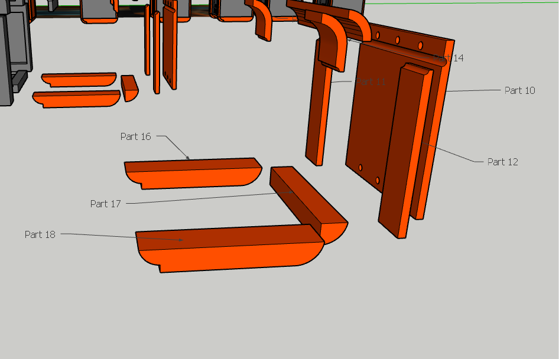Select the Part 18 text label

(x=39, y=234)
